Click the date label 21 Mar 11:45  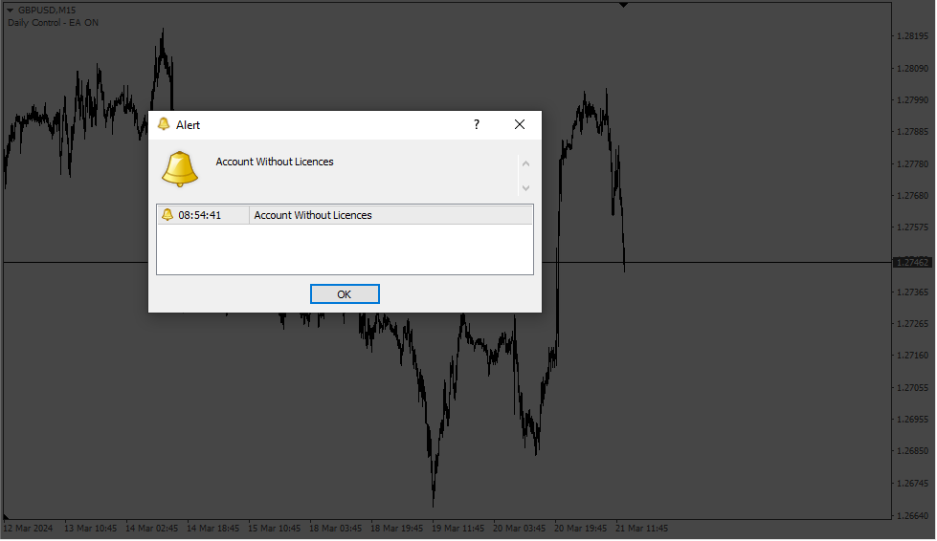coord(642,529)
